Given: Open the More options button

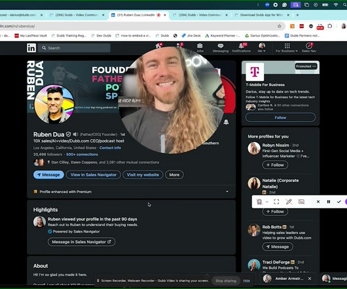Looking at the screenshot, I should [x=174, y=175].
